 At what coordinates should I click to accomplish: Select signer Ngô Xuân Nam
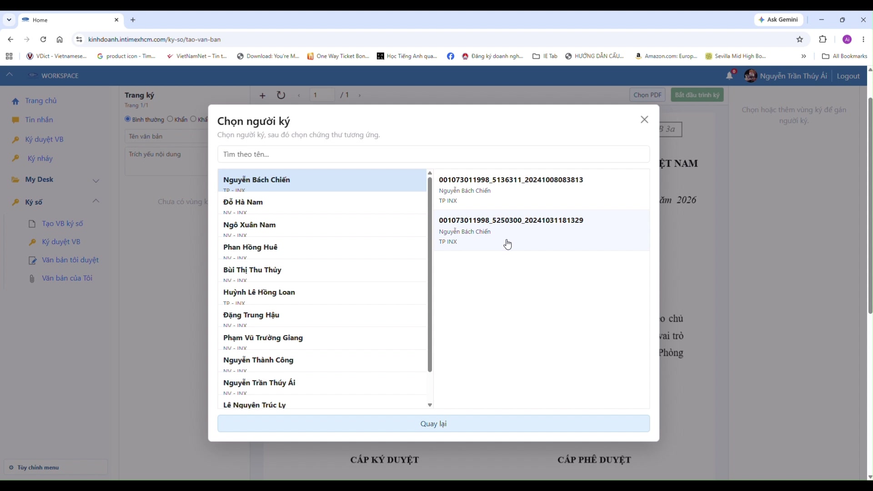pos(322,225)
